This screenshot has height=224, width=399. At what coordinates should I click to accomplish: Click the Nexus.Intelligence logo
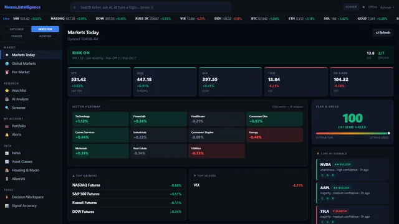(x=22, y=7)
